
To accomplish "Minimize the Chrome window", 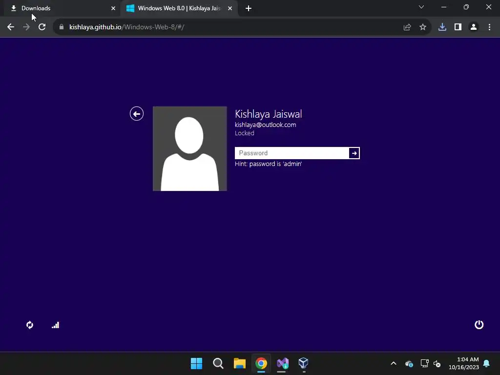I will (x=444, y=7).
